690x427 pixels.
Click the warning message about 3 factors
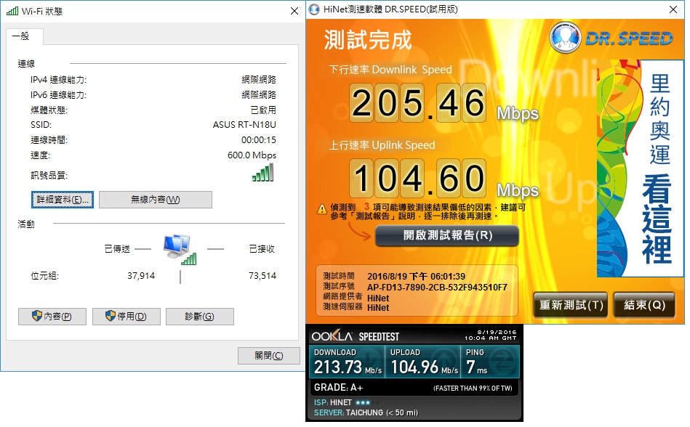[428, 211]
